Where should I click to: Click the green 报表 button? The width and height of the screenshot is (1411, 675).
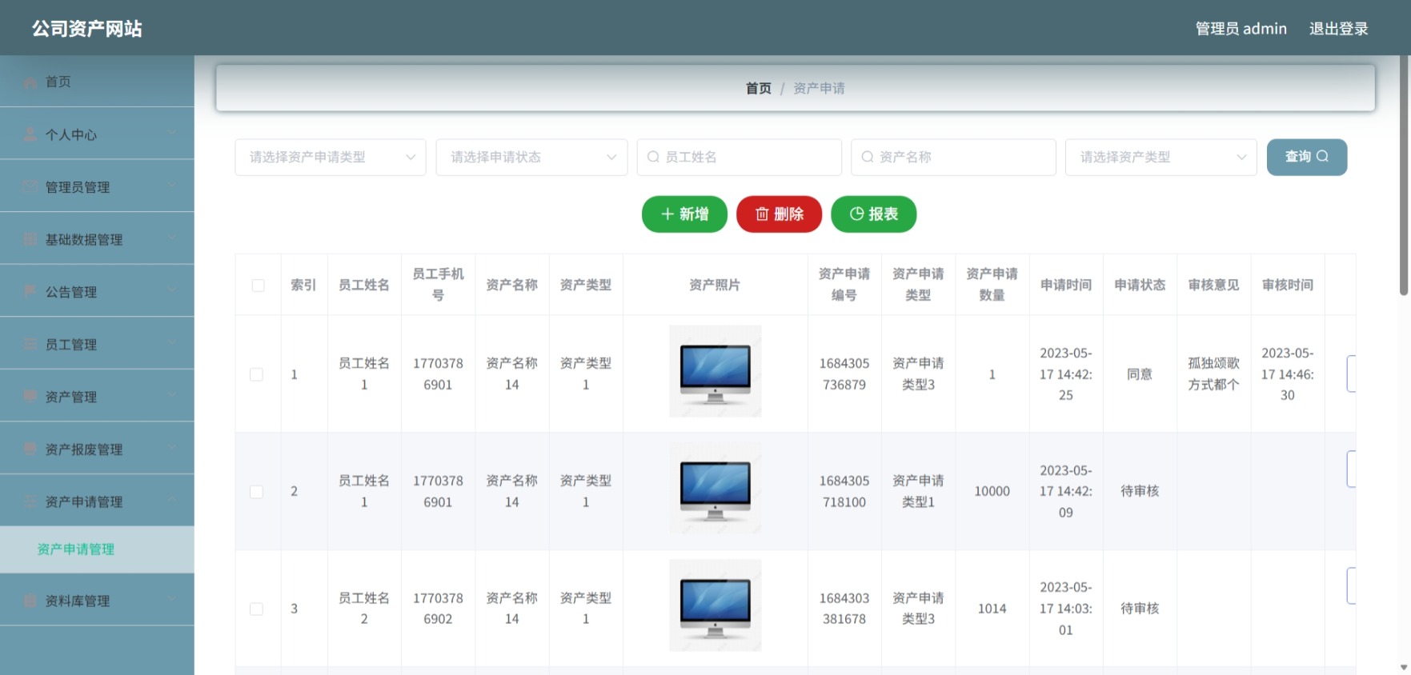(x=873, y=214)
